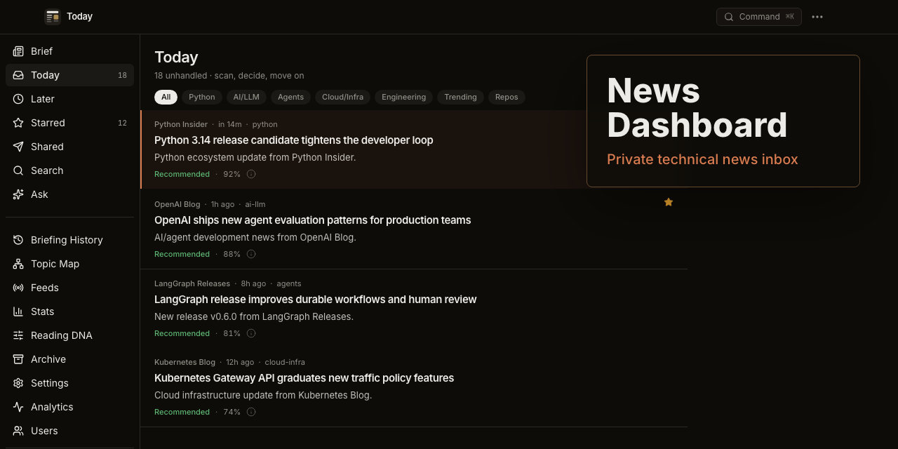Click Recommended label on the LangGraph article
Viewport: 898px width, 449px height.
182,333
